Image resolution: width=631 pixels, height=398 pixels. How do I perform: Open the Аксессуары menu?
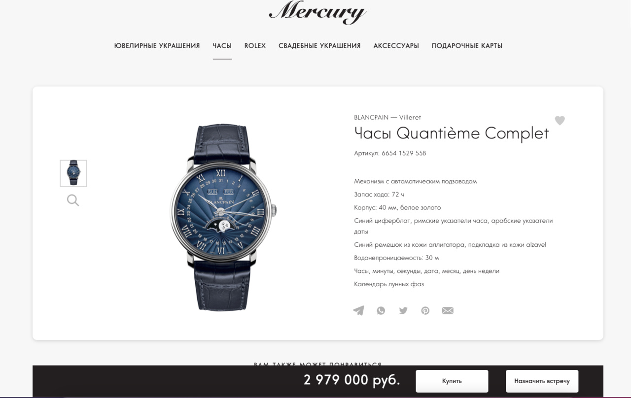point(396,46)
